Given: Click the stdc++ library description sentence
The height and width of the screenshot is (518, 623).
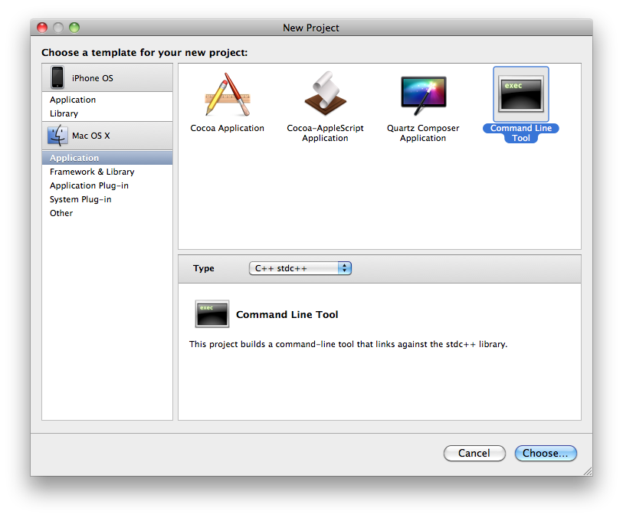Looking at the screenshot, I should tap(348, 344).
